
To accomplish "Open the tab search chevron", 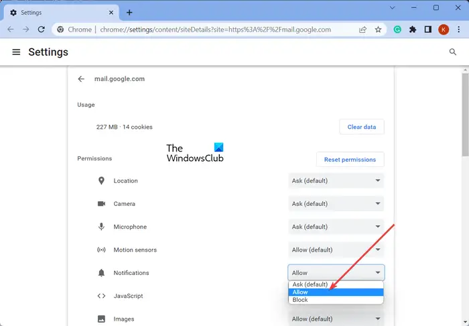I will tap(392, 8).
